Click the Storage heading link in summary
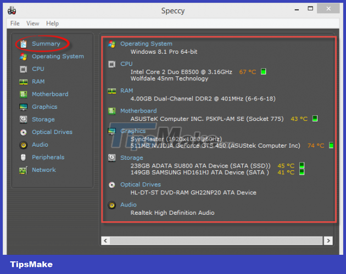 131,158
